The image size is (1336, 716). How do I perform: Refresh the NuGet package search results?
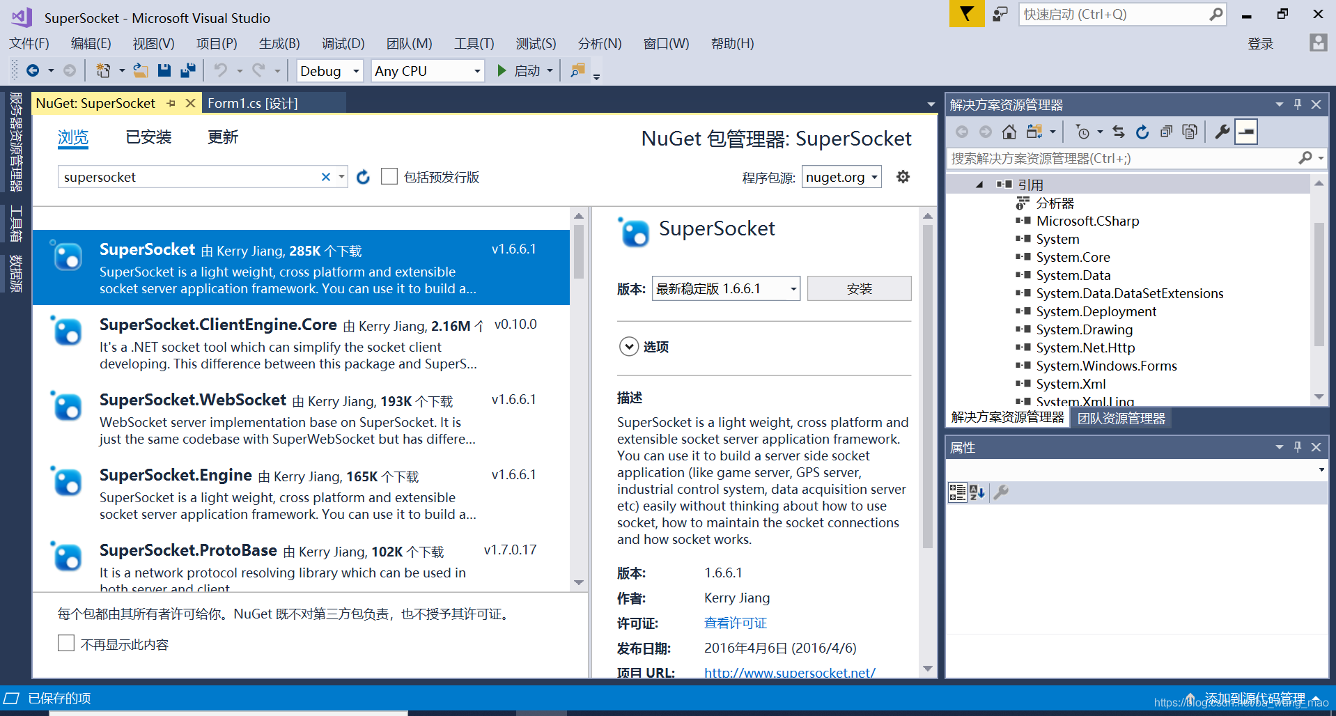coord(363,177)
